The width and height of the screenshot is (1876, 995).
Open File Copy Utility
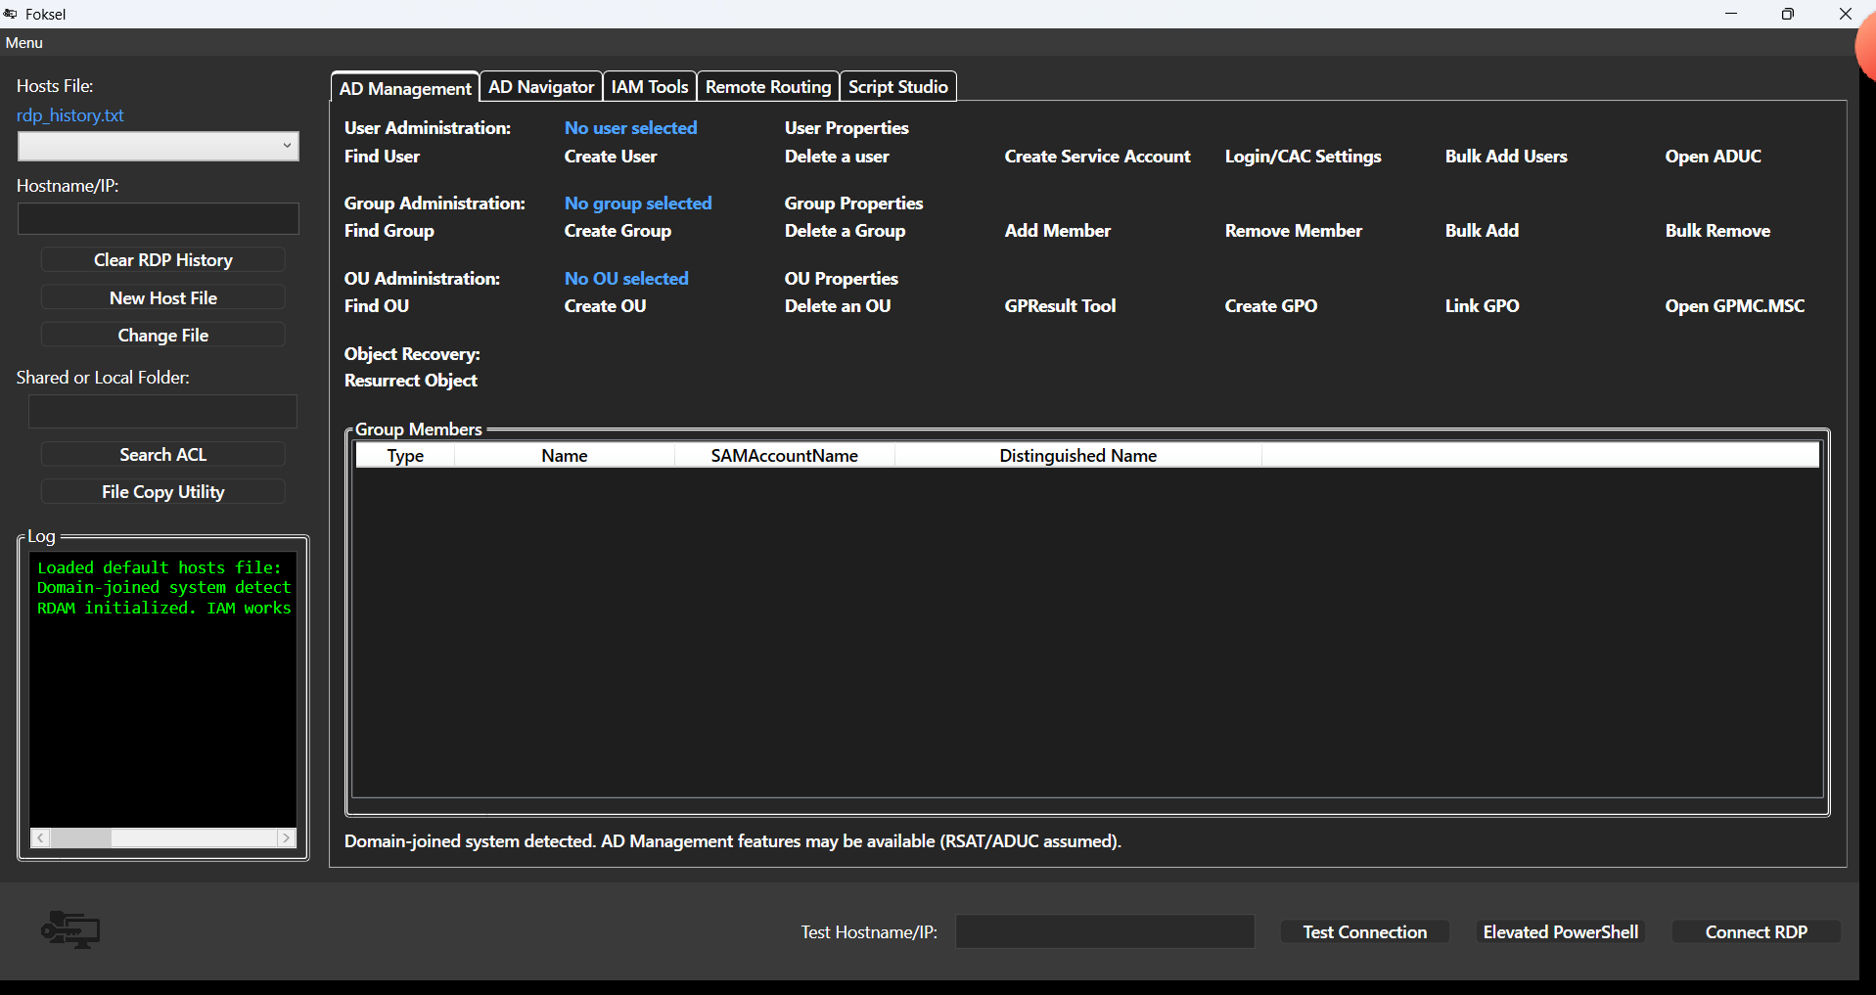(x=163, y=492)
